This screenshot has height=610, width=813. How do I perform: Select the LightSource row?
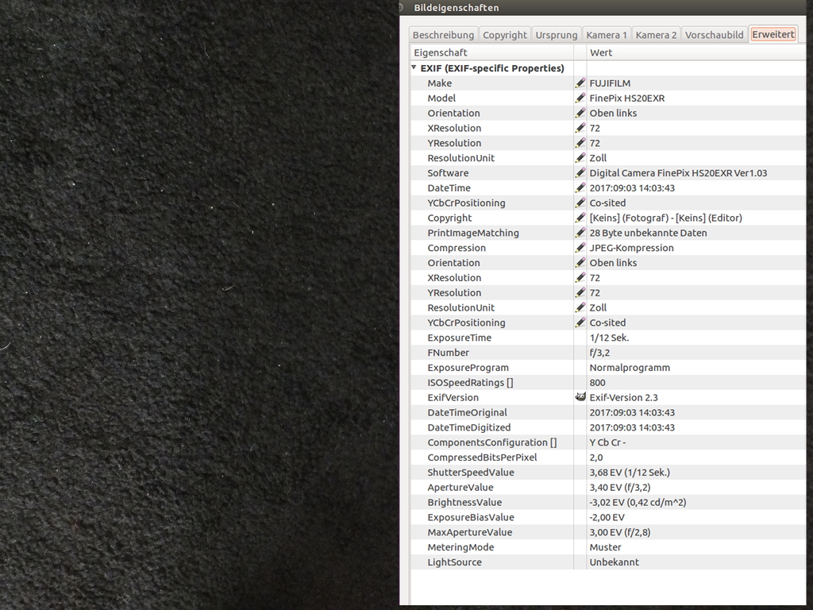click(x=607, y=562)
